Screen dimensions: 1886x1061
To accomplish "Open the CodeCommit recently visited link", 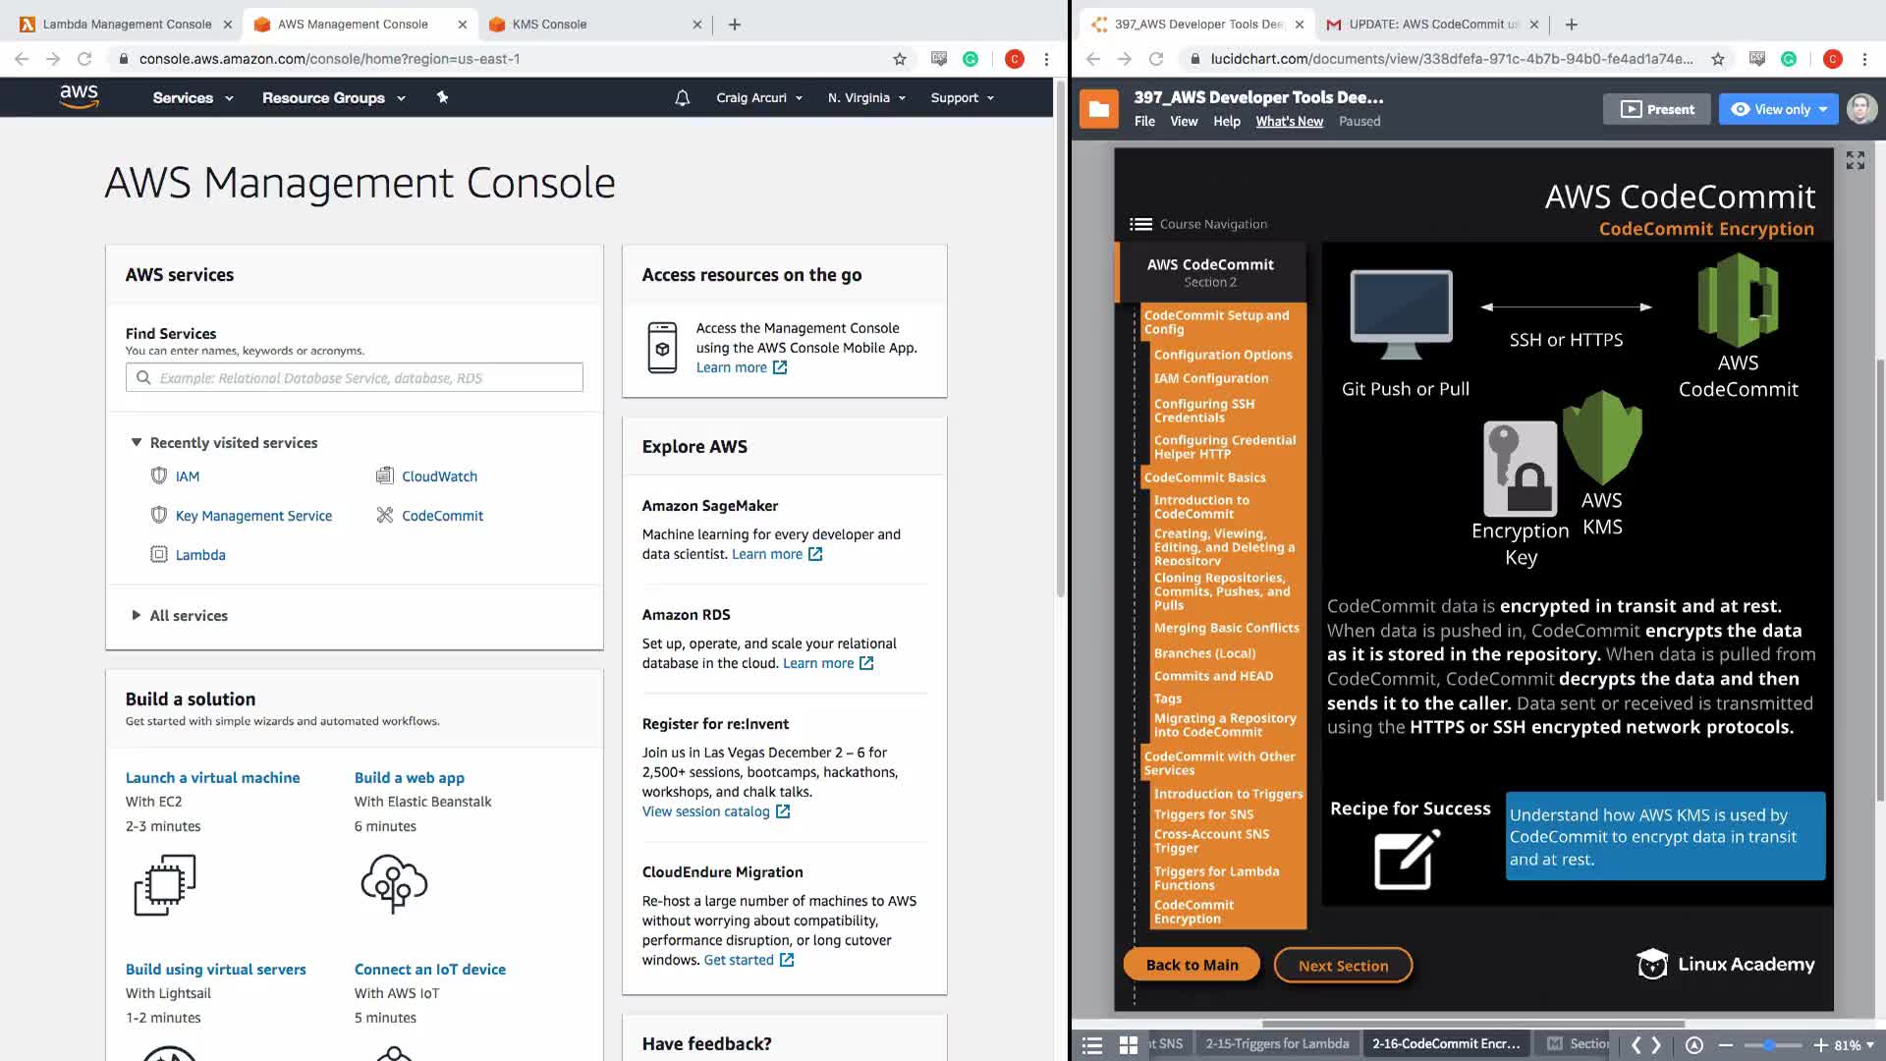I will [442, 516].
